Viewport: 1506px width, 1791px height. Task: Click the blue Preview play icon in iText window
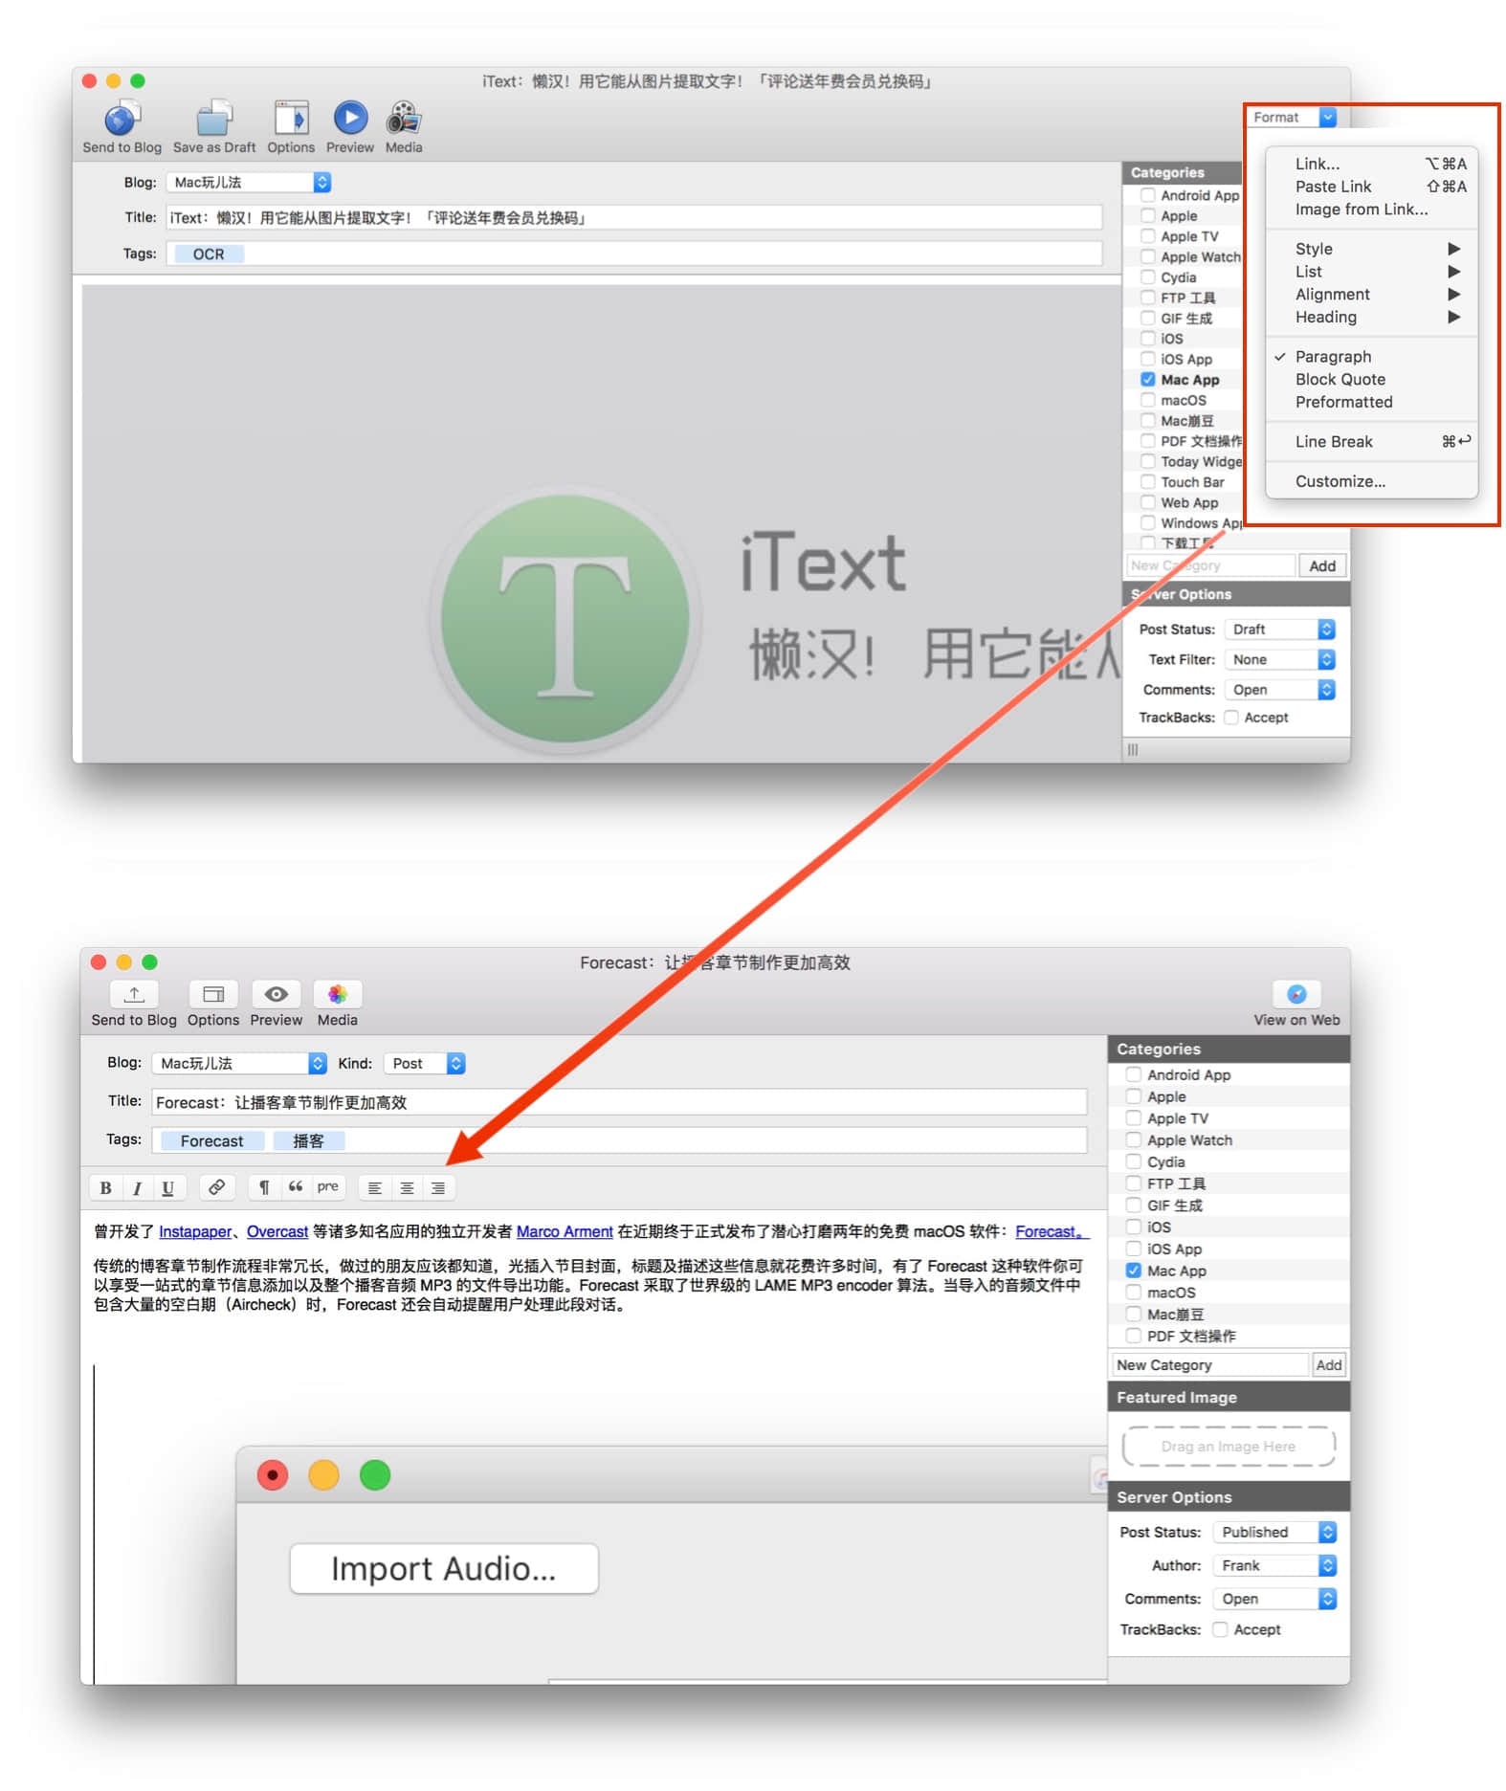tap(350, 117)
